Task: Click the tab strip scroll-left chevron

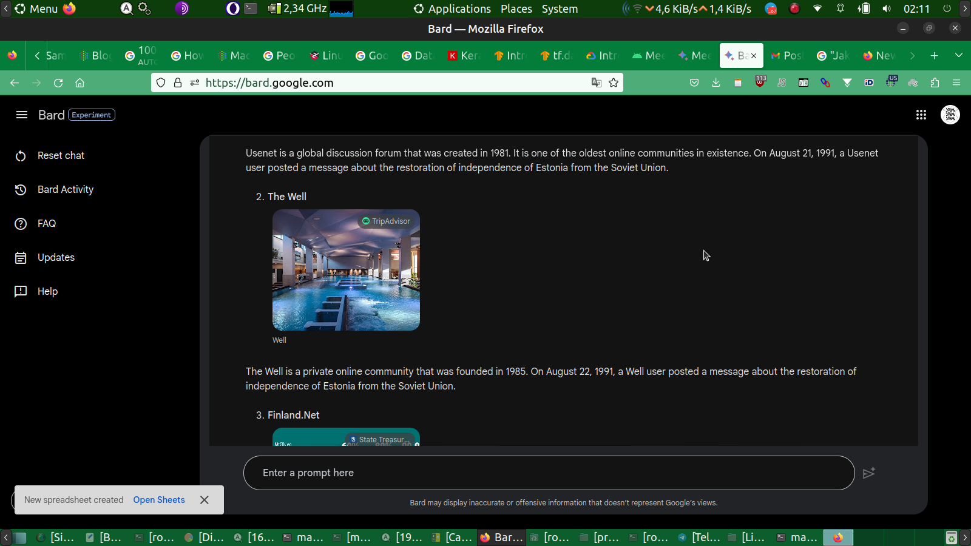Action: coord(37,56)
